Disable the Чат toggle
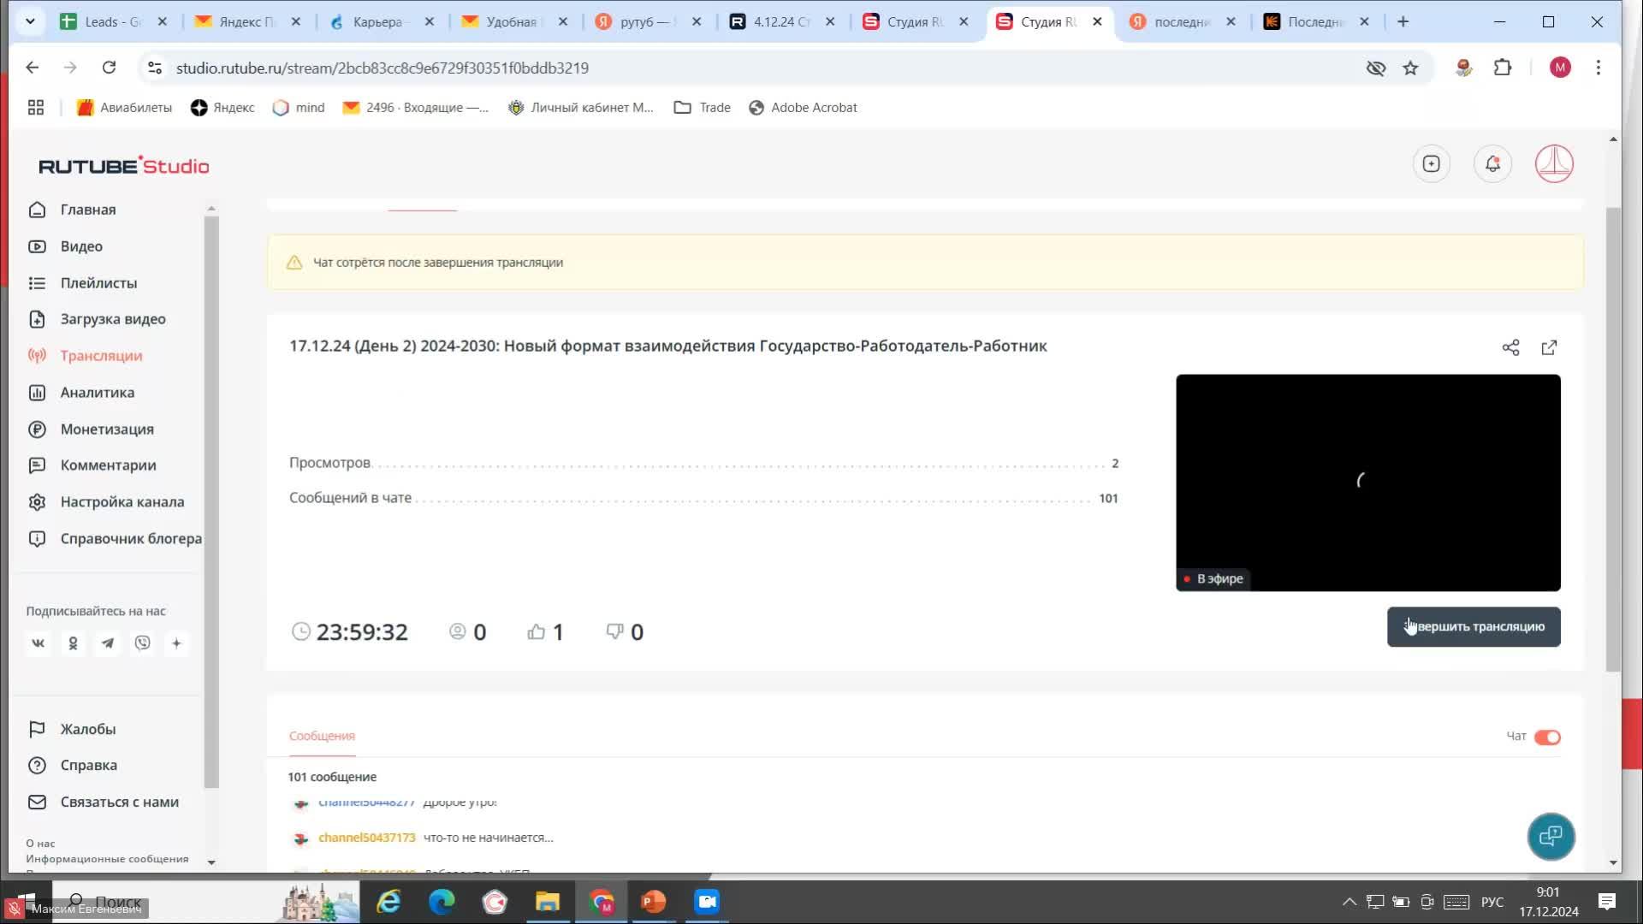The width and height of the screenshot is (1643, 924). point(1547,737)
